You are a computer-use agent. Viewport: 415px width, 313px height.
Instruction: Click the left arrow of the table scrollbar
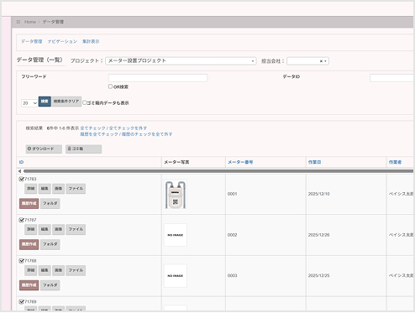pos(19,171)
